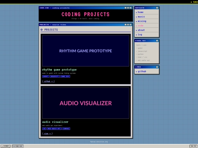Minimize the CODE.EXE coding projects window

click(x=125, y=8)
